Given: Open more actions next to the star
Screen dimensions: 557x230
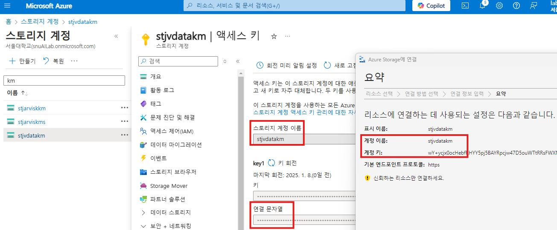Looking at the screenshot, I should pyautogui.click(x=288, y=36).
